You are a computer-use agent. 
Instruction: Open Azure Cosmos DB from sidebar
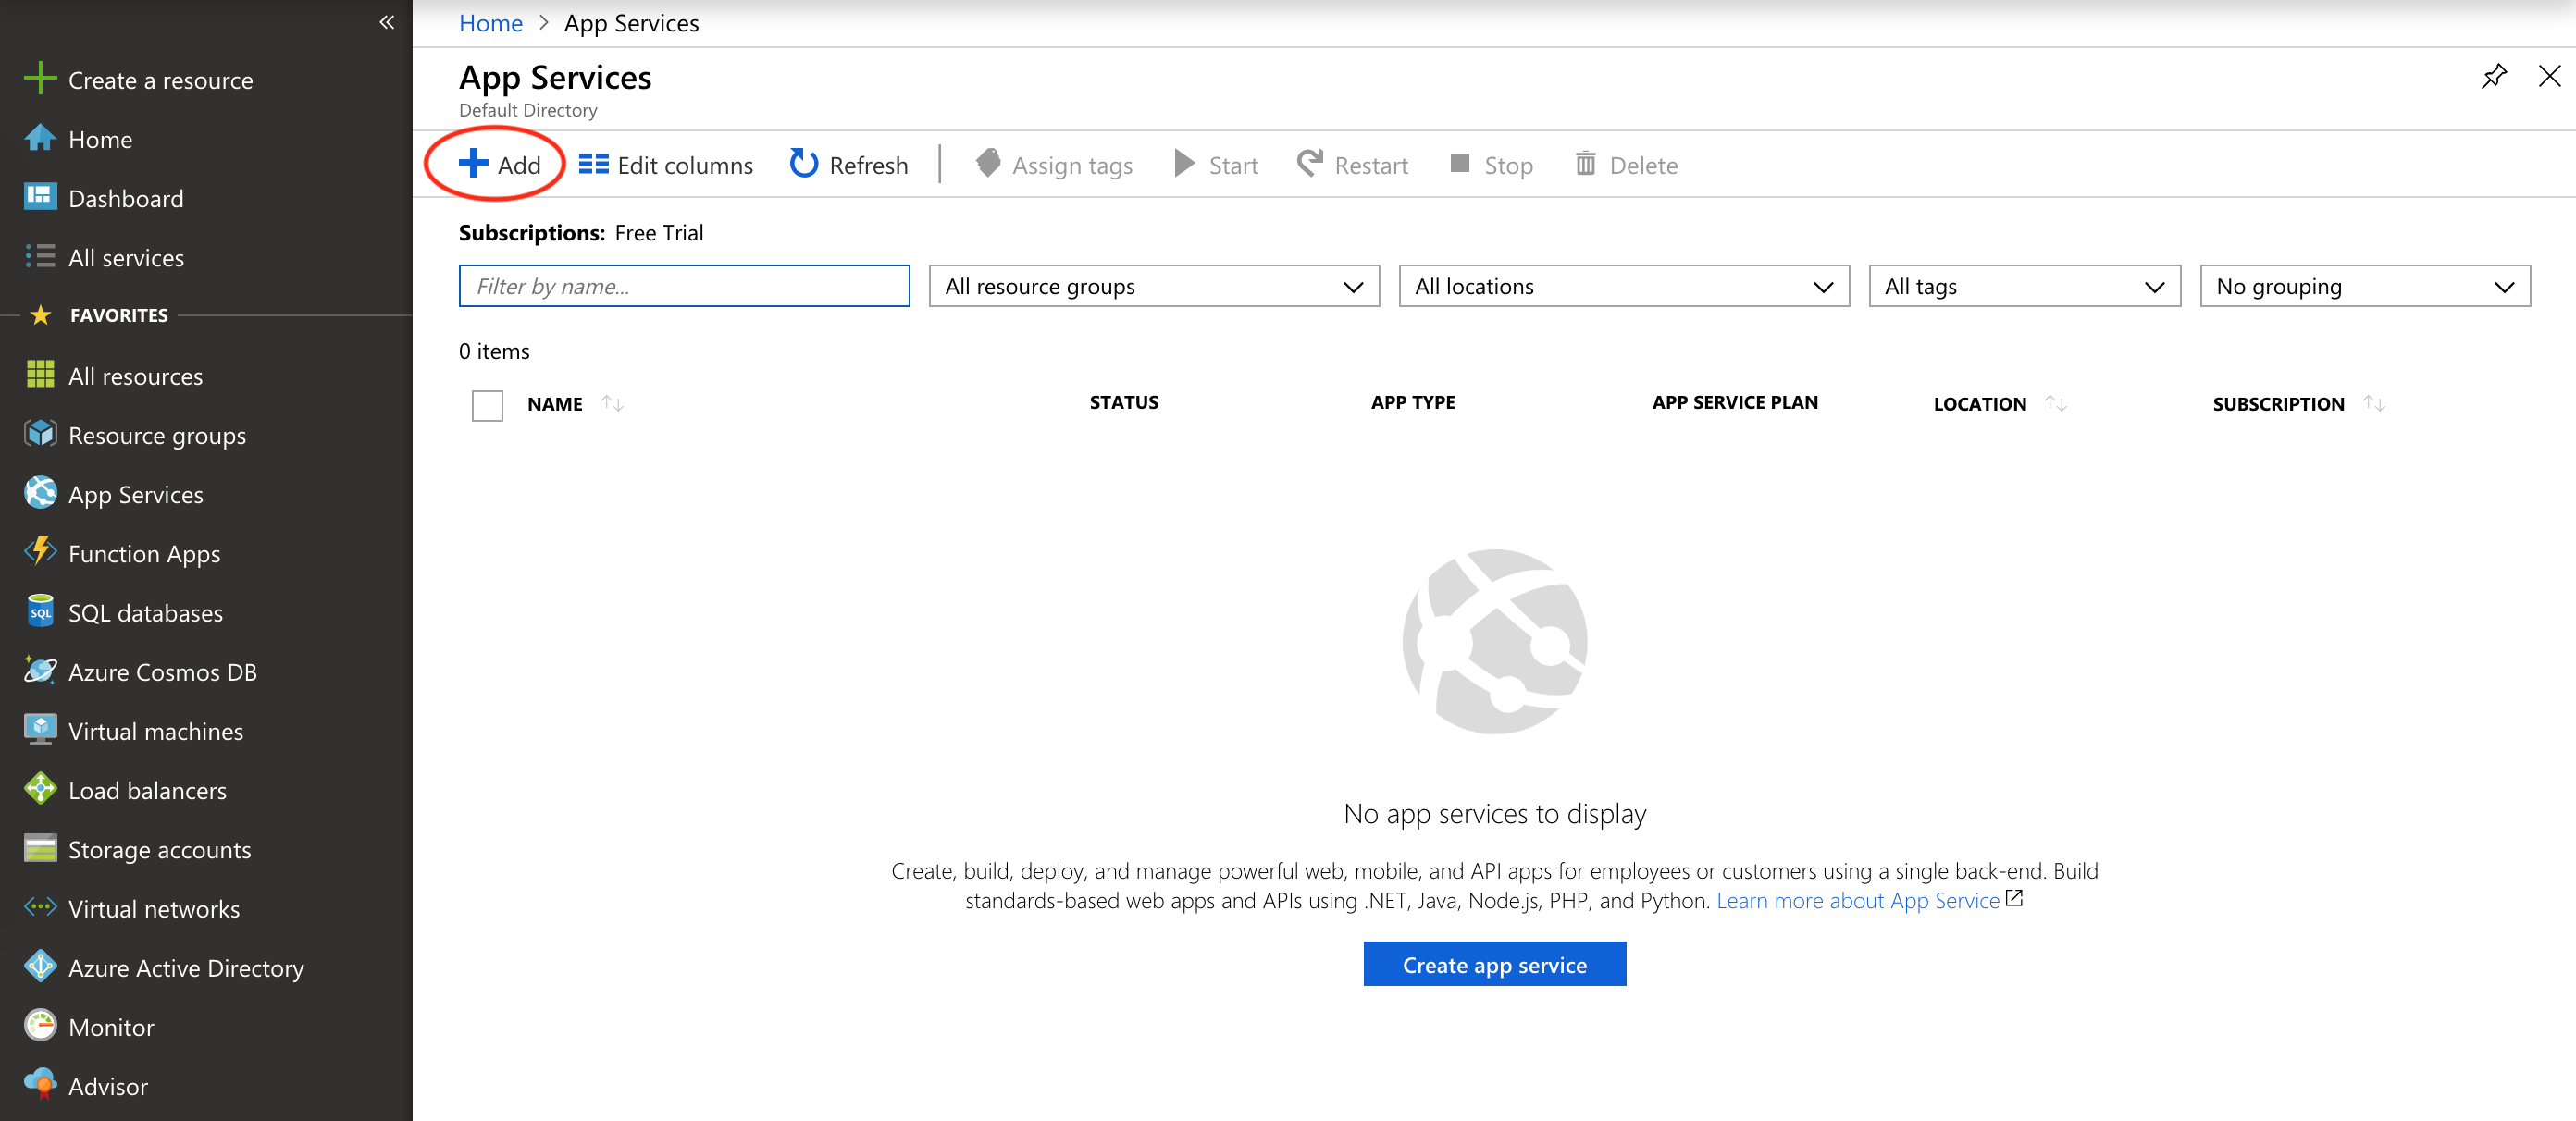[x=162, y=672]
